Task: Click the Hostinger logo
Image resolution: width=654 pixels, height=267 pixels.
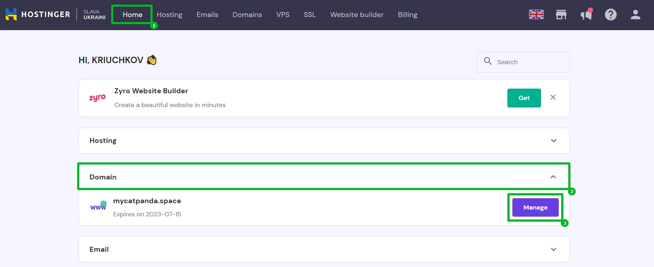Action: [x=38, y=15]
